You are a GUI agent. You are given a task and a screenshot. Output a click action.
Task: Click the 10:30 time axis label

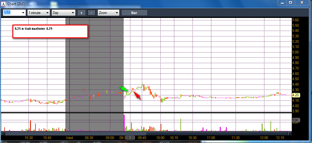pos(193,138)
